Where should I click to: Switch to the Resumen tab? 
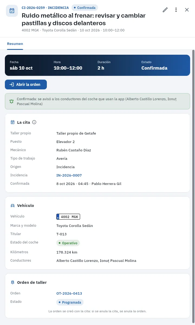[15, 44]
